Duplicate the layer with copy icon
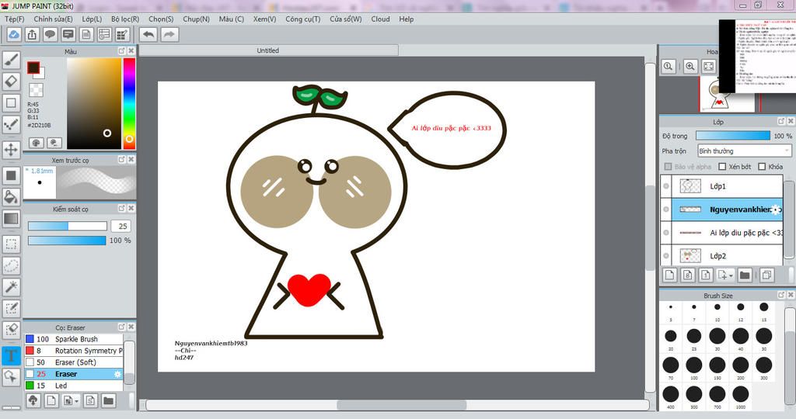 pos(767,275)
